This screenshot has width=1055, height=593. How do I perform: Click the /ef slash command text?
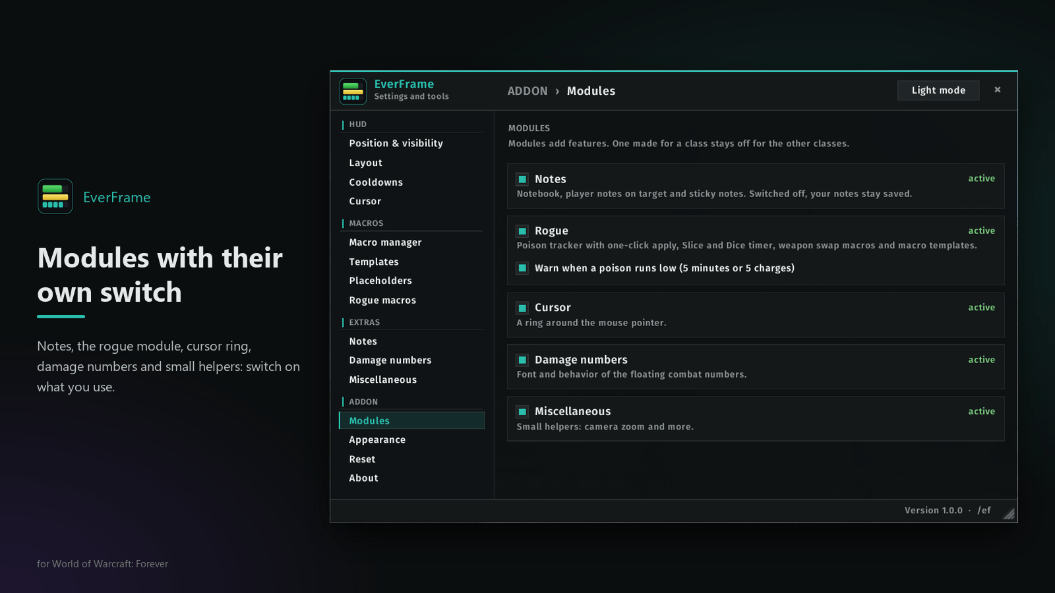(984, 511)
